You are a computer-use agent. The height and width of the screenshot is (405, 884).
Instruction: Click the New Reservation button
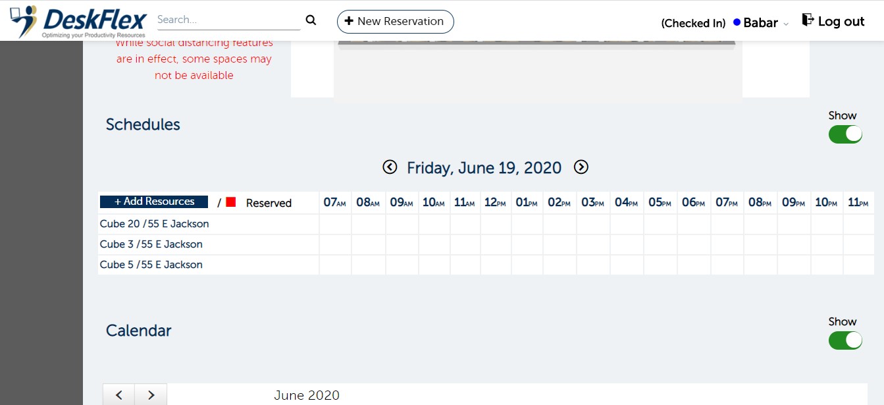[x=395, y=21]
